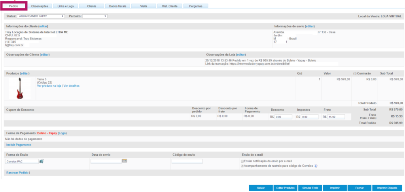Click Ver produto na loja link
This screenshot has width=405, height=192.
tap(49, 86)
